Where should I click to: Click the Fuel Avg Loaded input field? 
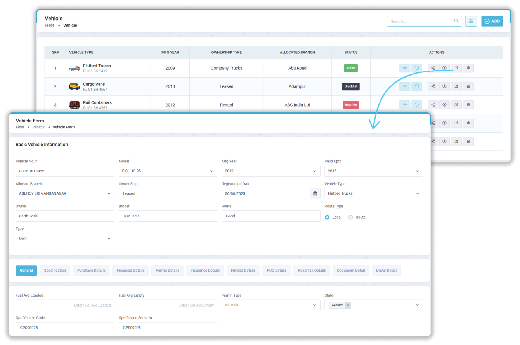pyautogui.click(x=65, y=305)
